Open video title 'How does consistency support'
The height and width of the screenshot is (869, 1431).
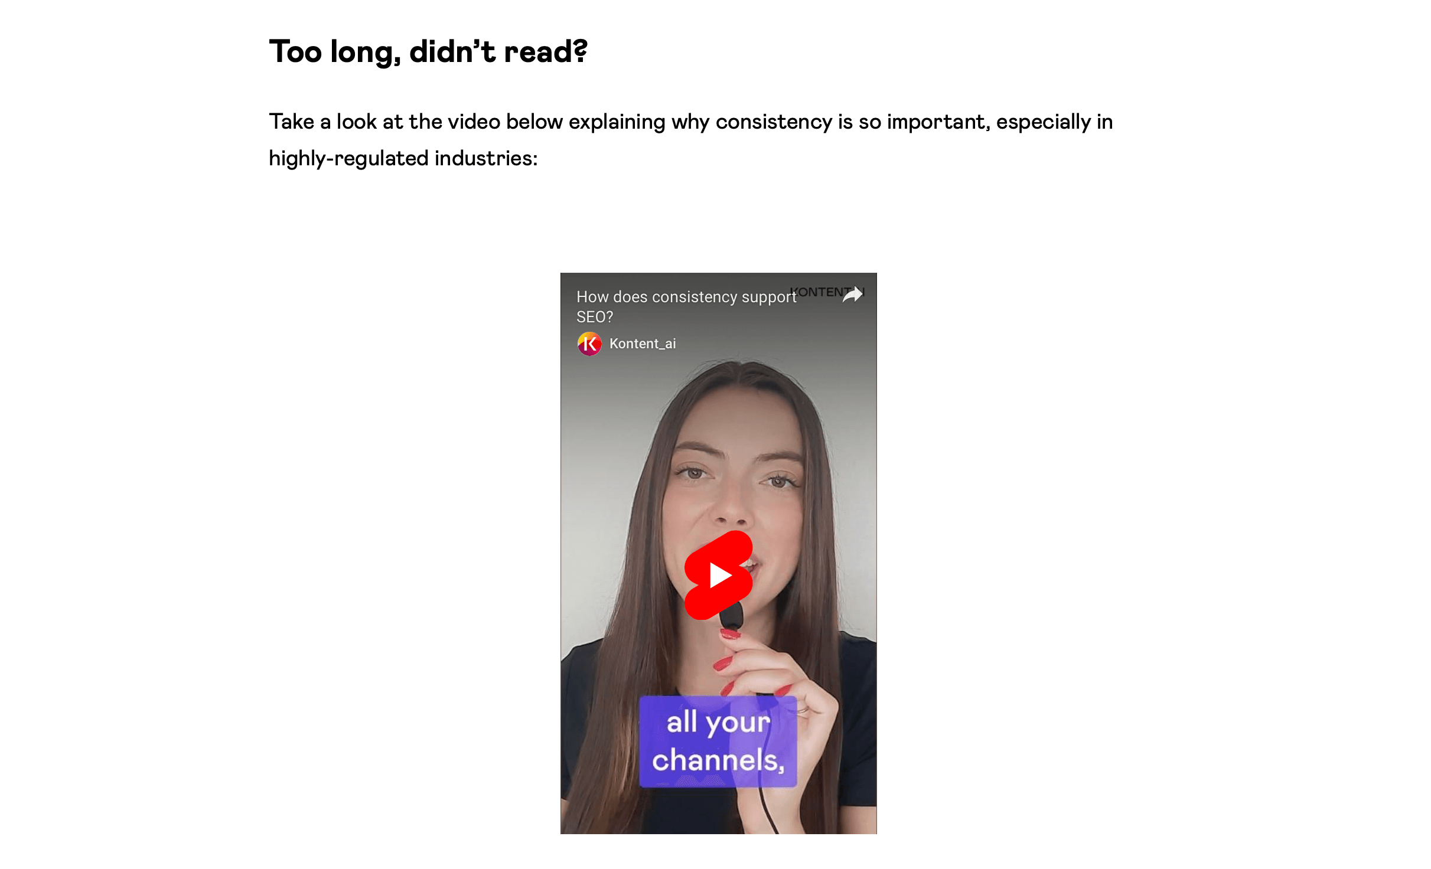click(686, 297)
